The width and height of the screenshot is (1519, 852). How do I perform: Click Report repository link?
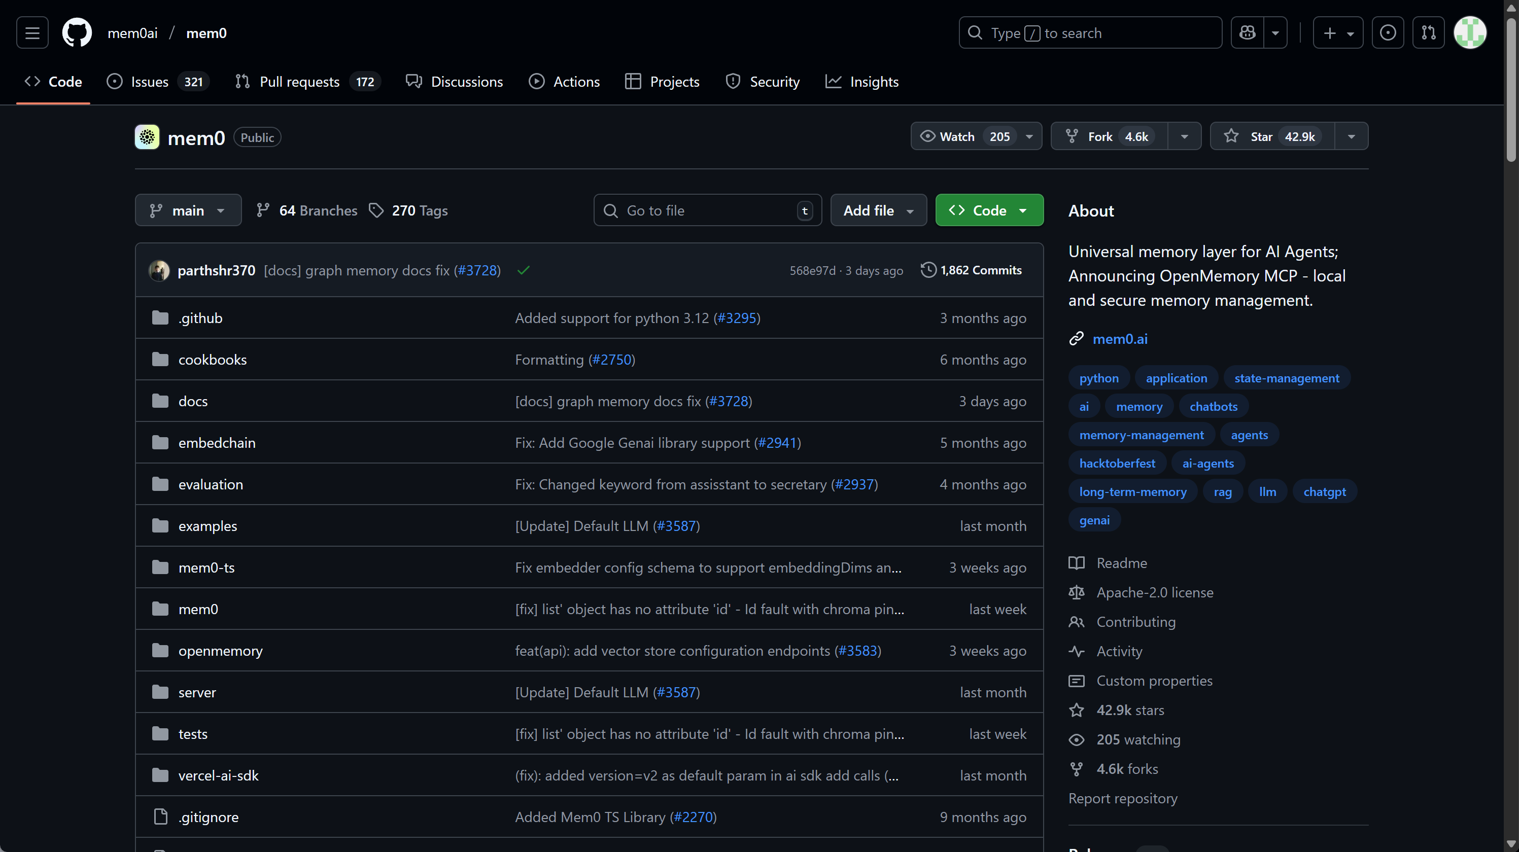click(x=1123, y=798)
